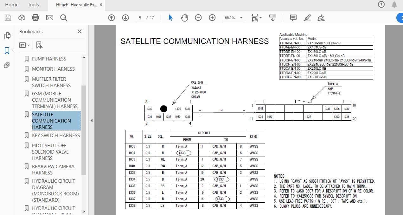The height and width of the screenshot is (215, 403).
Task: Click the Save file icon
Action: (8, 18)
